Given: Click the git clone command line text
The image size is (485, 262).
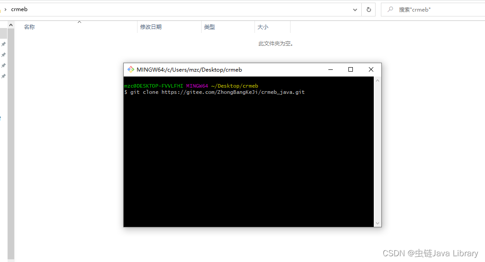Looking at the screenshot, I should click(x=214, y=92).
